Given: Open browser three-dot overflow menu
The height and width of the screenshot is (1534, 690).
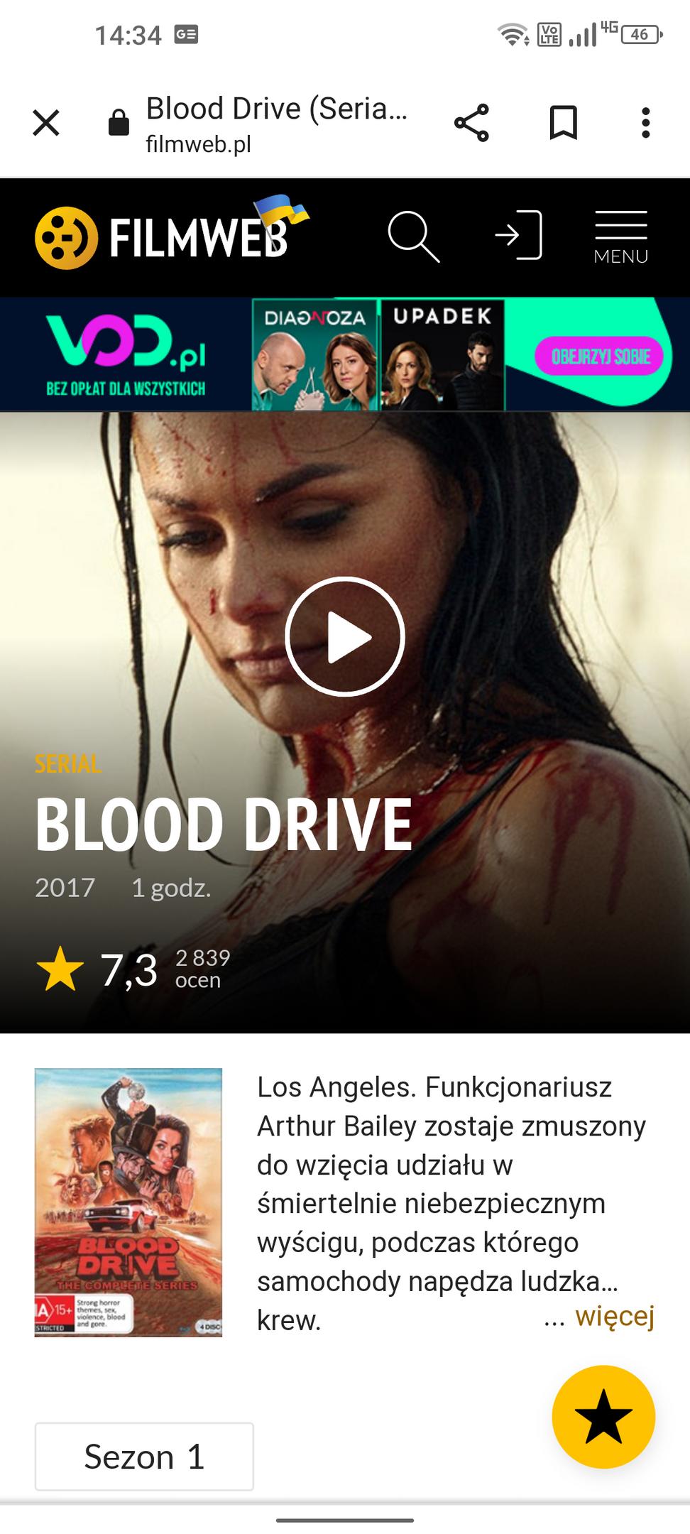Looking at the screenshot, I should pos(645,123).
